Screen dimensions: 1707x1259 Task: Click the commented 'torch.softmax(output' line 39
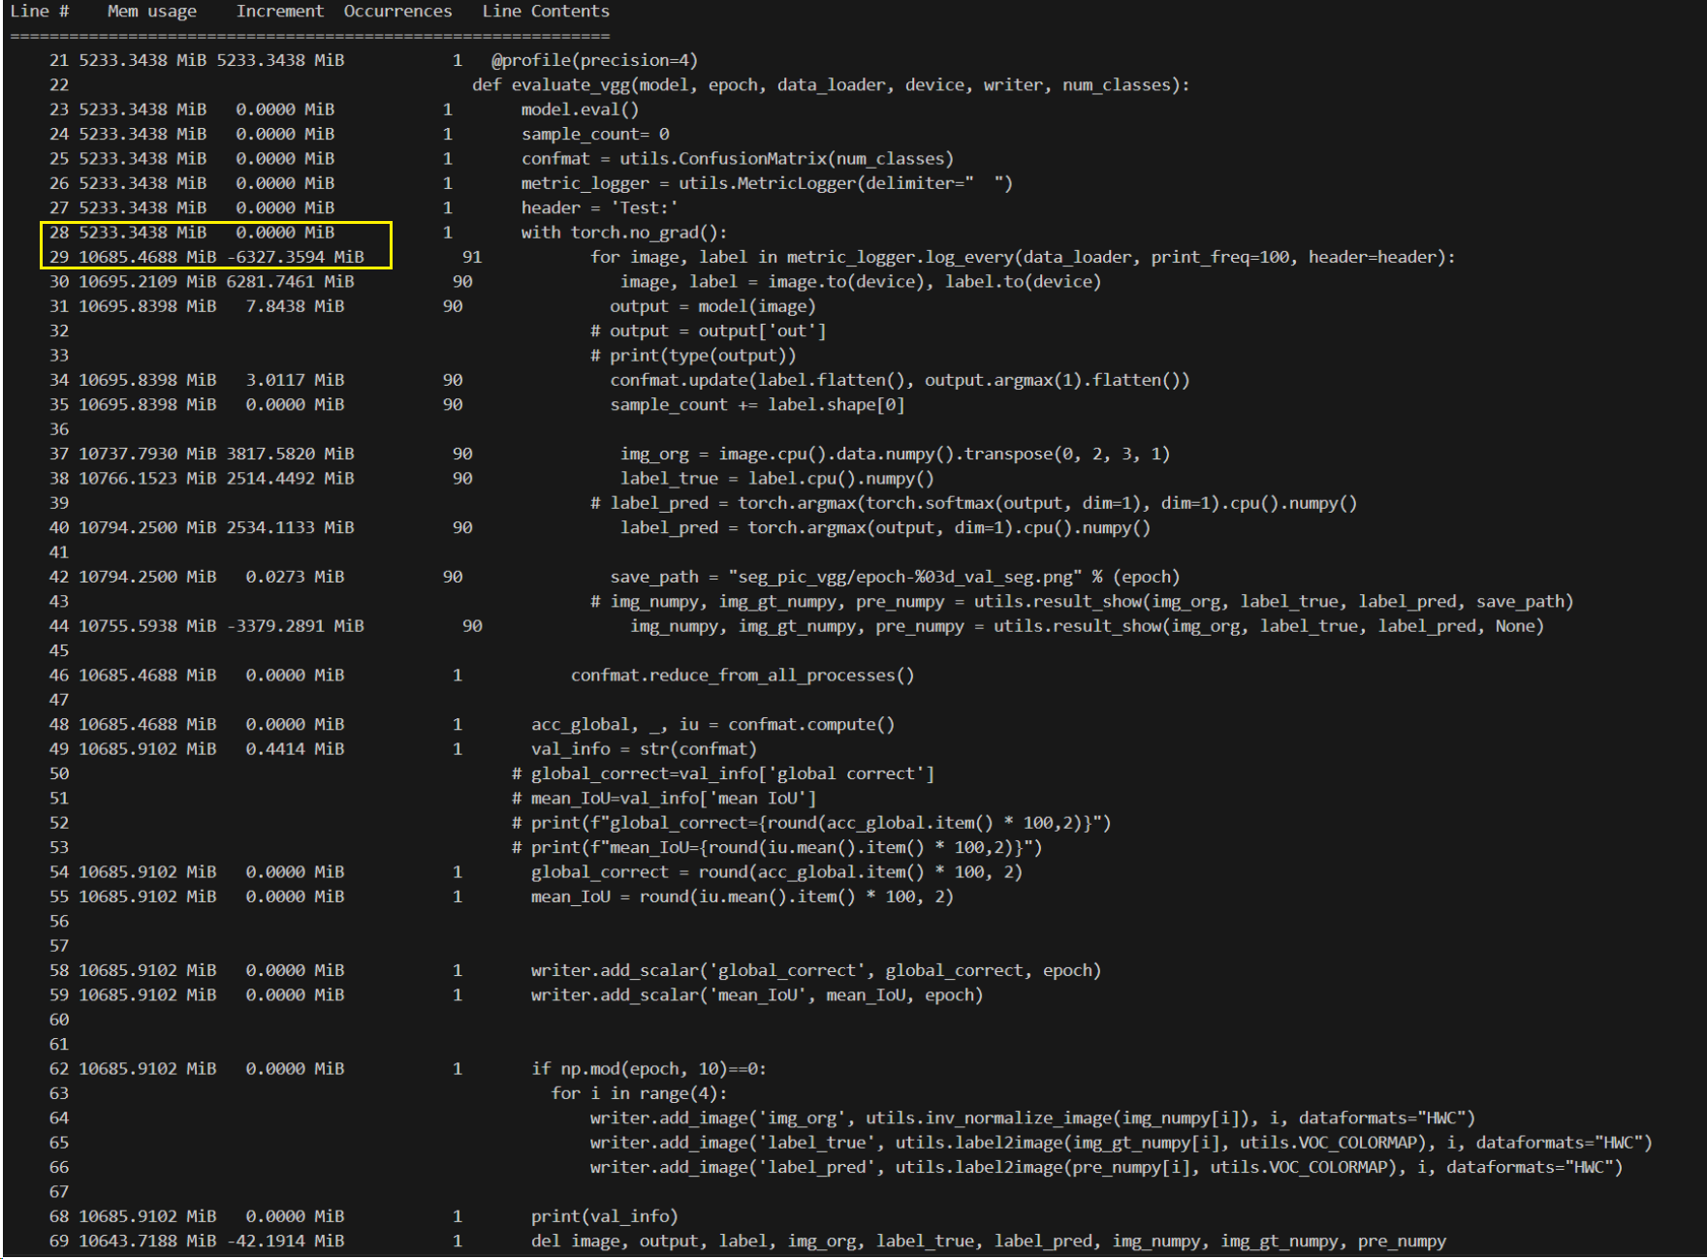click(974, 503)
